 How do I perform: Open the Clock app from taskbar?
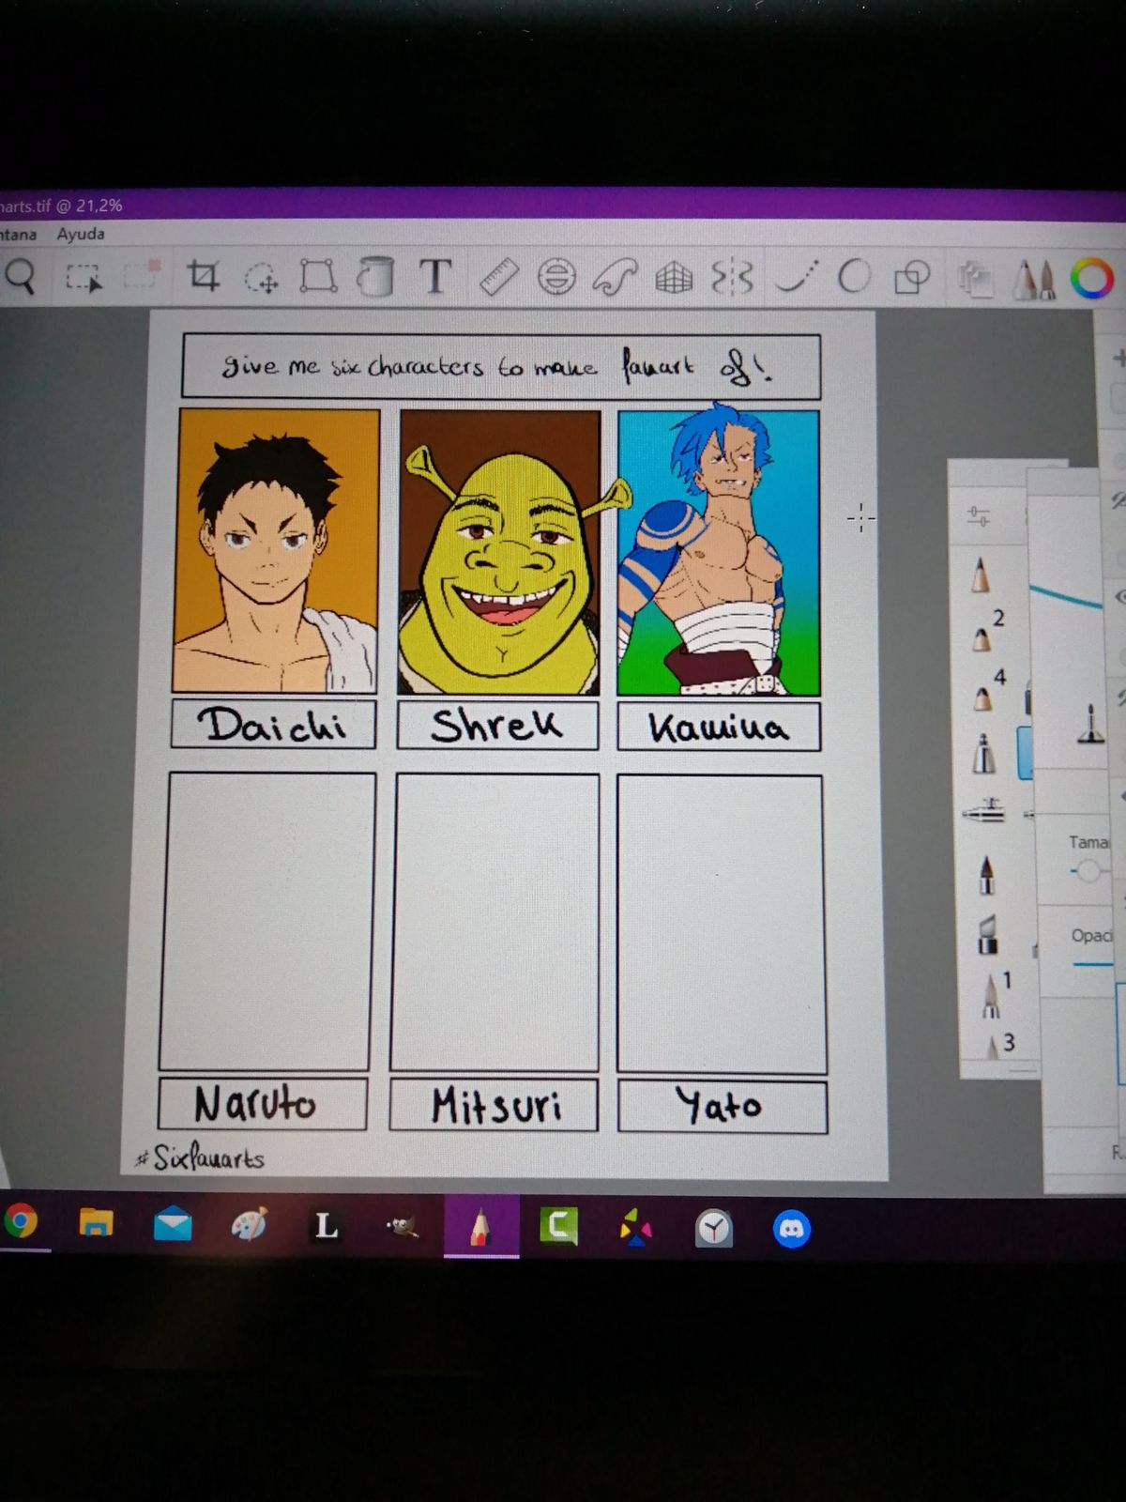point(713,1229)
